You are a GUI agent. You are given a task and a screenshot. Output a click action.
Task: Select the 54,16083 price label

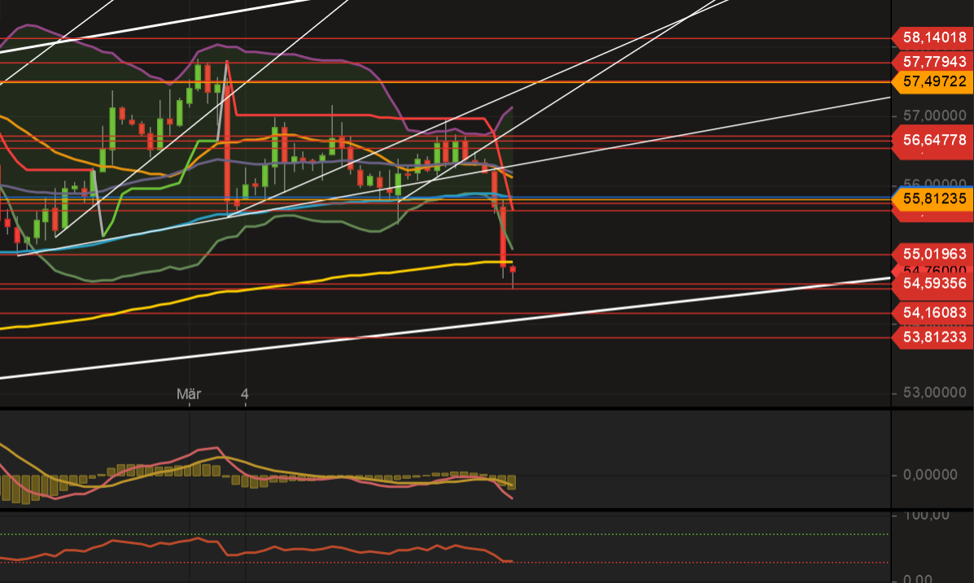coord(933,311)
